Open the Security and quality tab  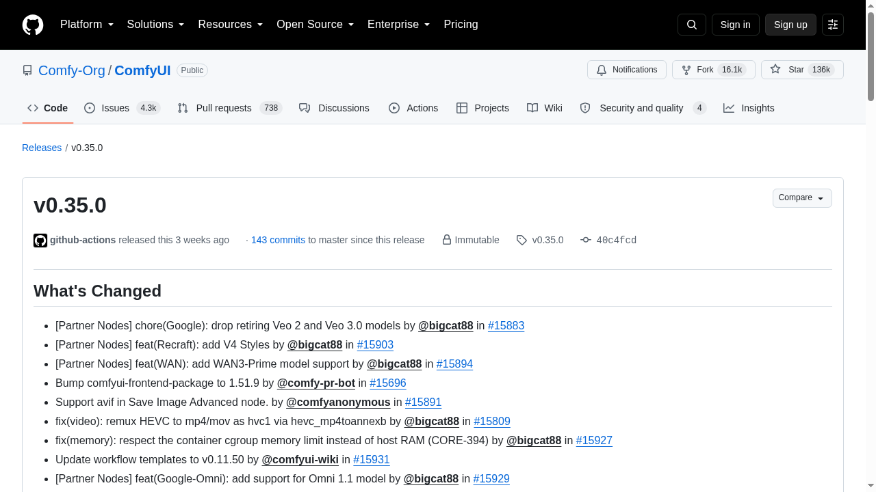(643, 108)
